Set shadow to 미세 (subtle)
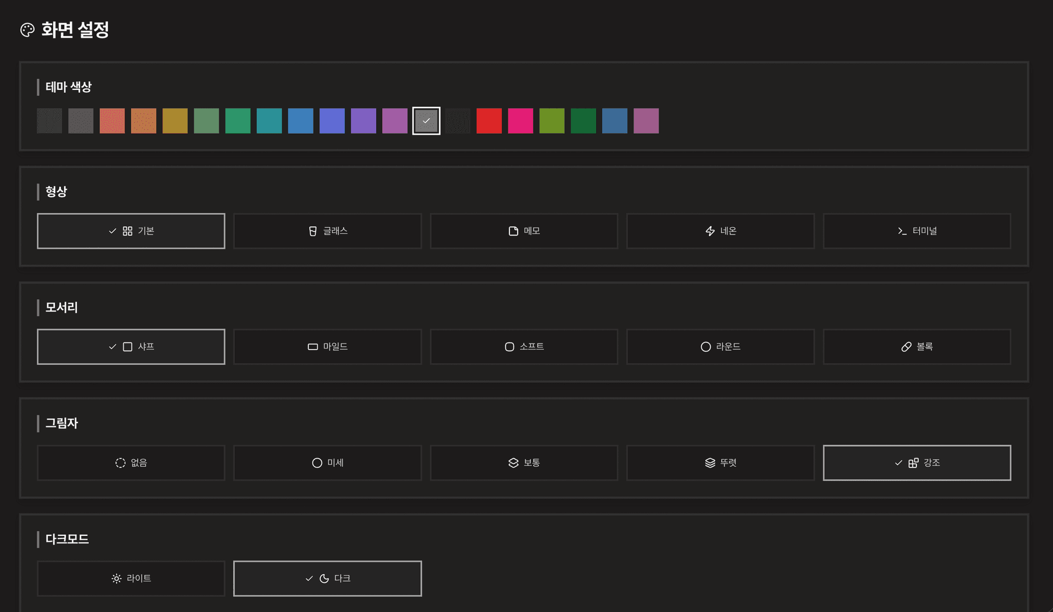This screenshot has width=1053, height=612. [327, 462]
